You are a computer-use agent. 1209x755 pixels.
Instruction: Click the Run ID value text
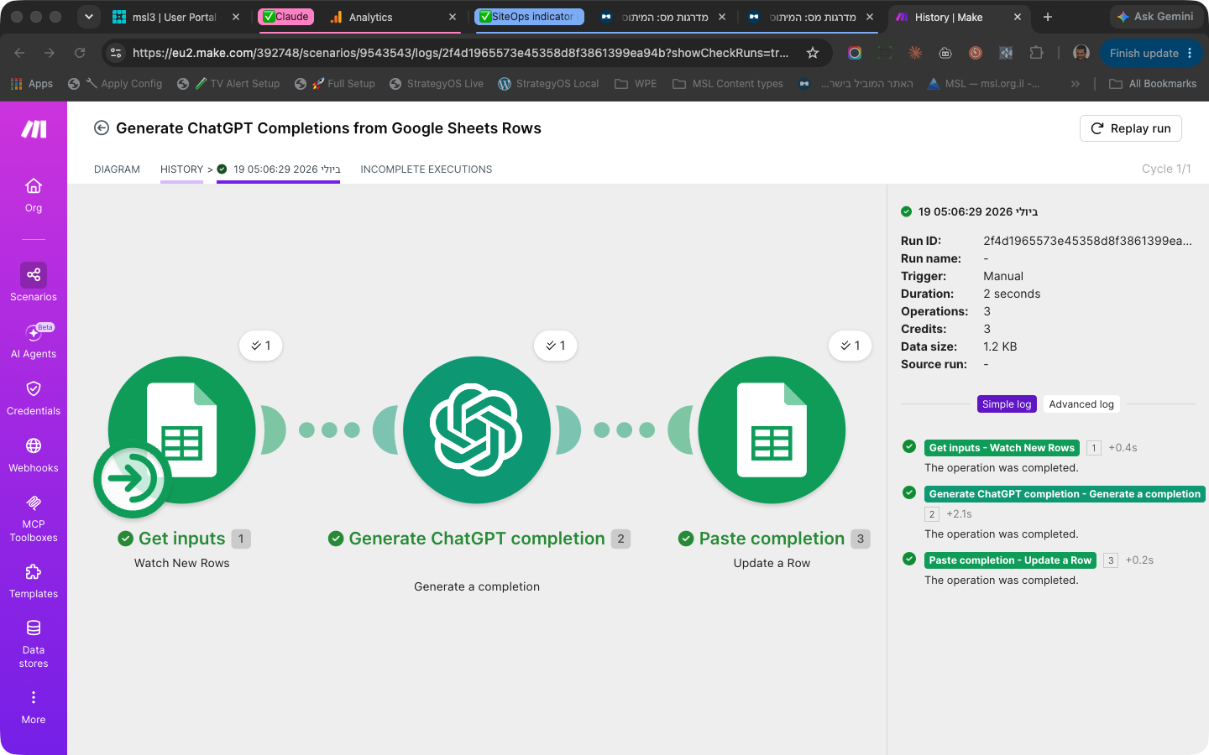coord(1087,241)
